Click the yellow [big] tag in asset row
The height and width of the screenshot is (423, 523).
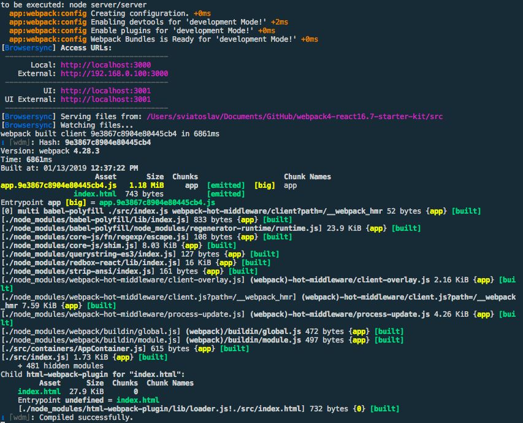click(265, 185)
